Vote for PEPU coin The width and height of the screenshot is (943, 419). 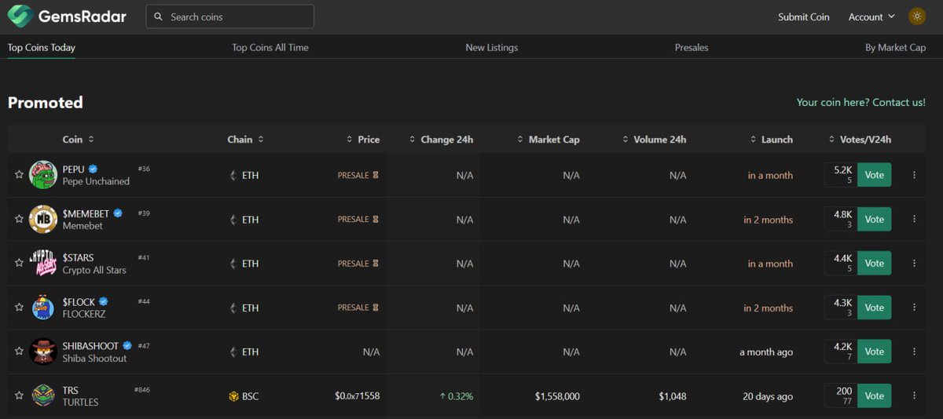click(x=875, y=175)
